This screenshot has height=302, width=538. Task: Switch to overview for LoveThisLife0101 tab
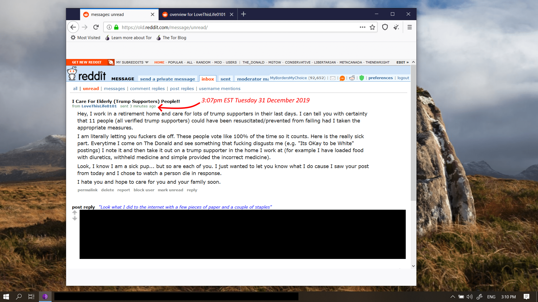click(x=198, y=14)
